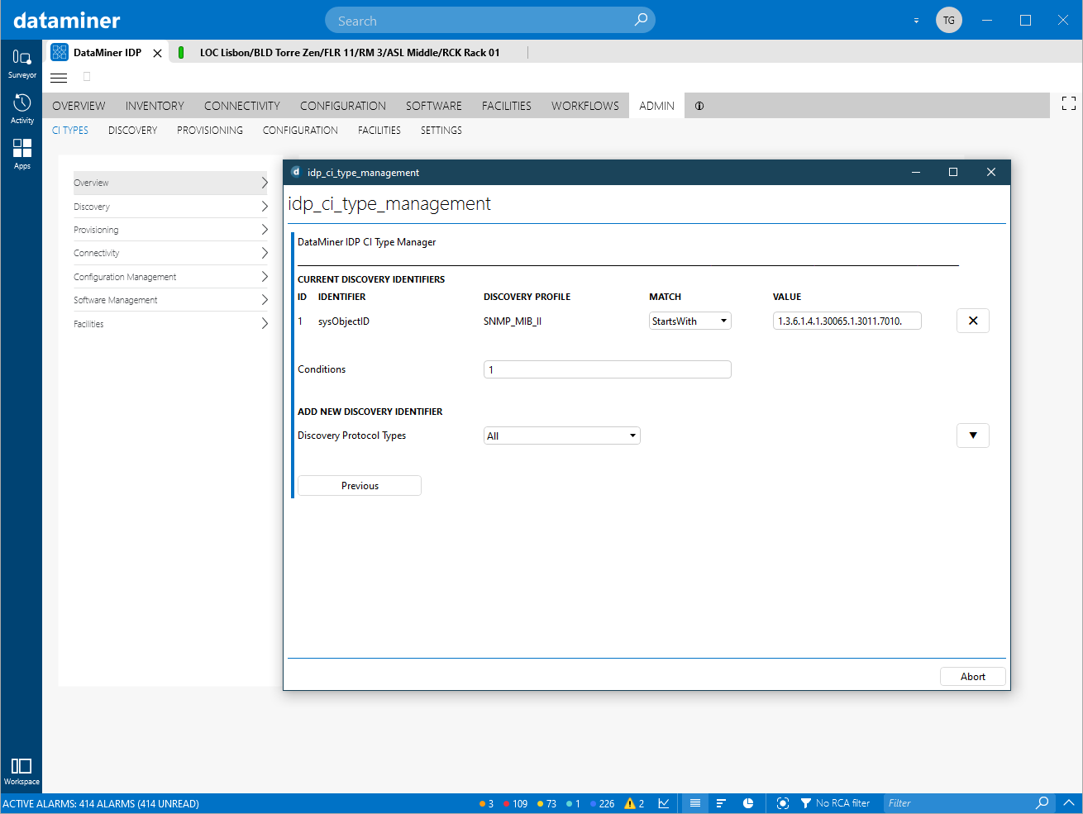Click the hamburger menu below the tabs

click(59, 78)
